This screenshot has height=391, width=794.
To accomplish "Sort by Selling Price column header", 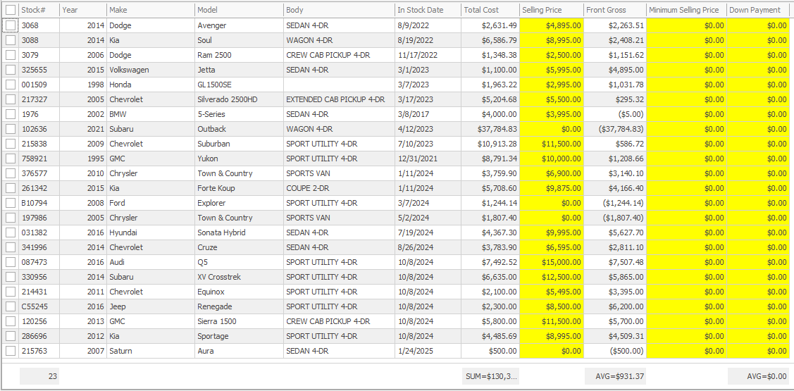I will (x=552, y=10).
